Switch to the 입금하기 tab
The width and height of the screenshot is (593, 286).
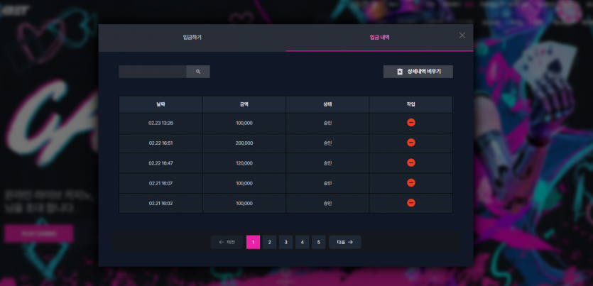point(192,38)
